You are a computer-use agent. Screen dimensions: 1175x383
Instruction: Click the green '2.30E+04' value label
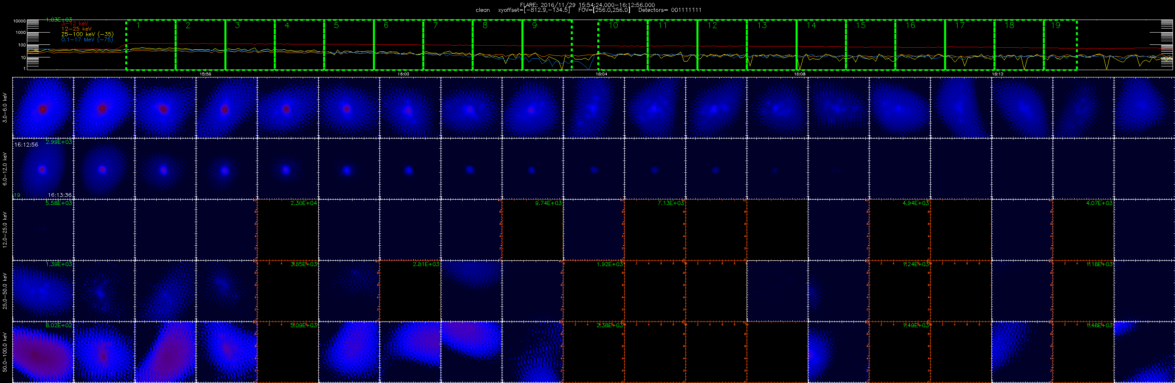pyautogui.click(x=304, y=203)
